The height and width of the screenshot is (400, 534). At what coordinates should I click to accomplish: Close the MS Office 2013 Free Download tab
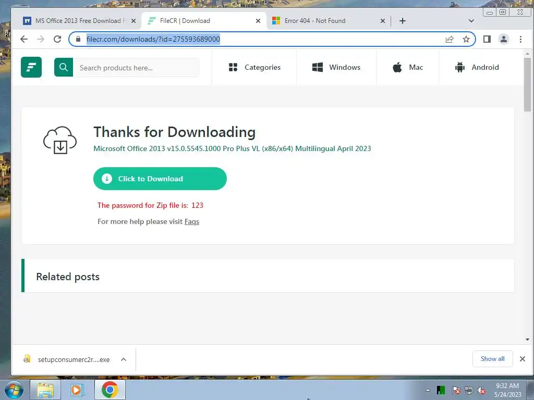coord(133,21)
